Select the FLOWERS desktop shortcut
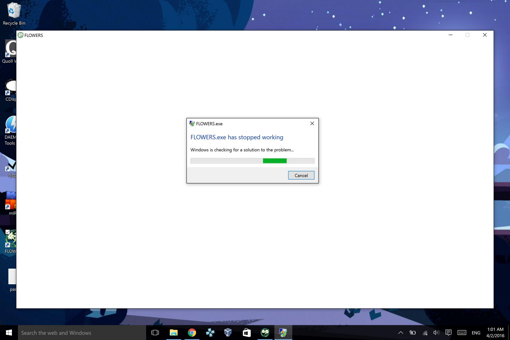This screenshot has width=510, height=340. [x=10, y=242]
